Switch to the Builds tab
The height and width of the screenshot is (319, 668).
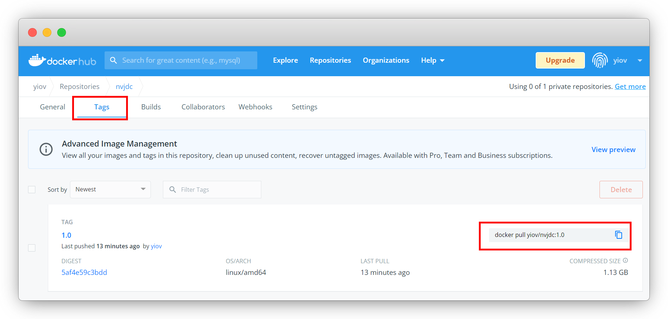point(151,107)
